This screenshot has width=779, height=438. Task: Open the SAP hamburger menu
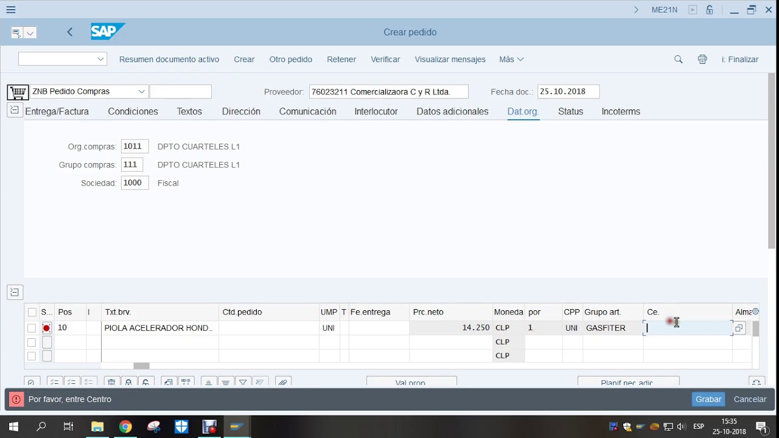tap(11, 10)
